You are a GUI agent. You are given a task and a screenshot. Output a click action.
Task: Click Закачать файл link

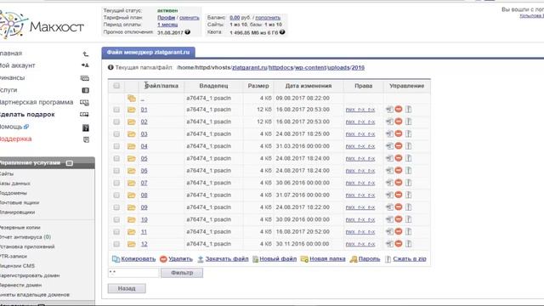click(x=227, y=258)
